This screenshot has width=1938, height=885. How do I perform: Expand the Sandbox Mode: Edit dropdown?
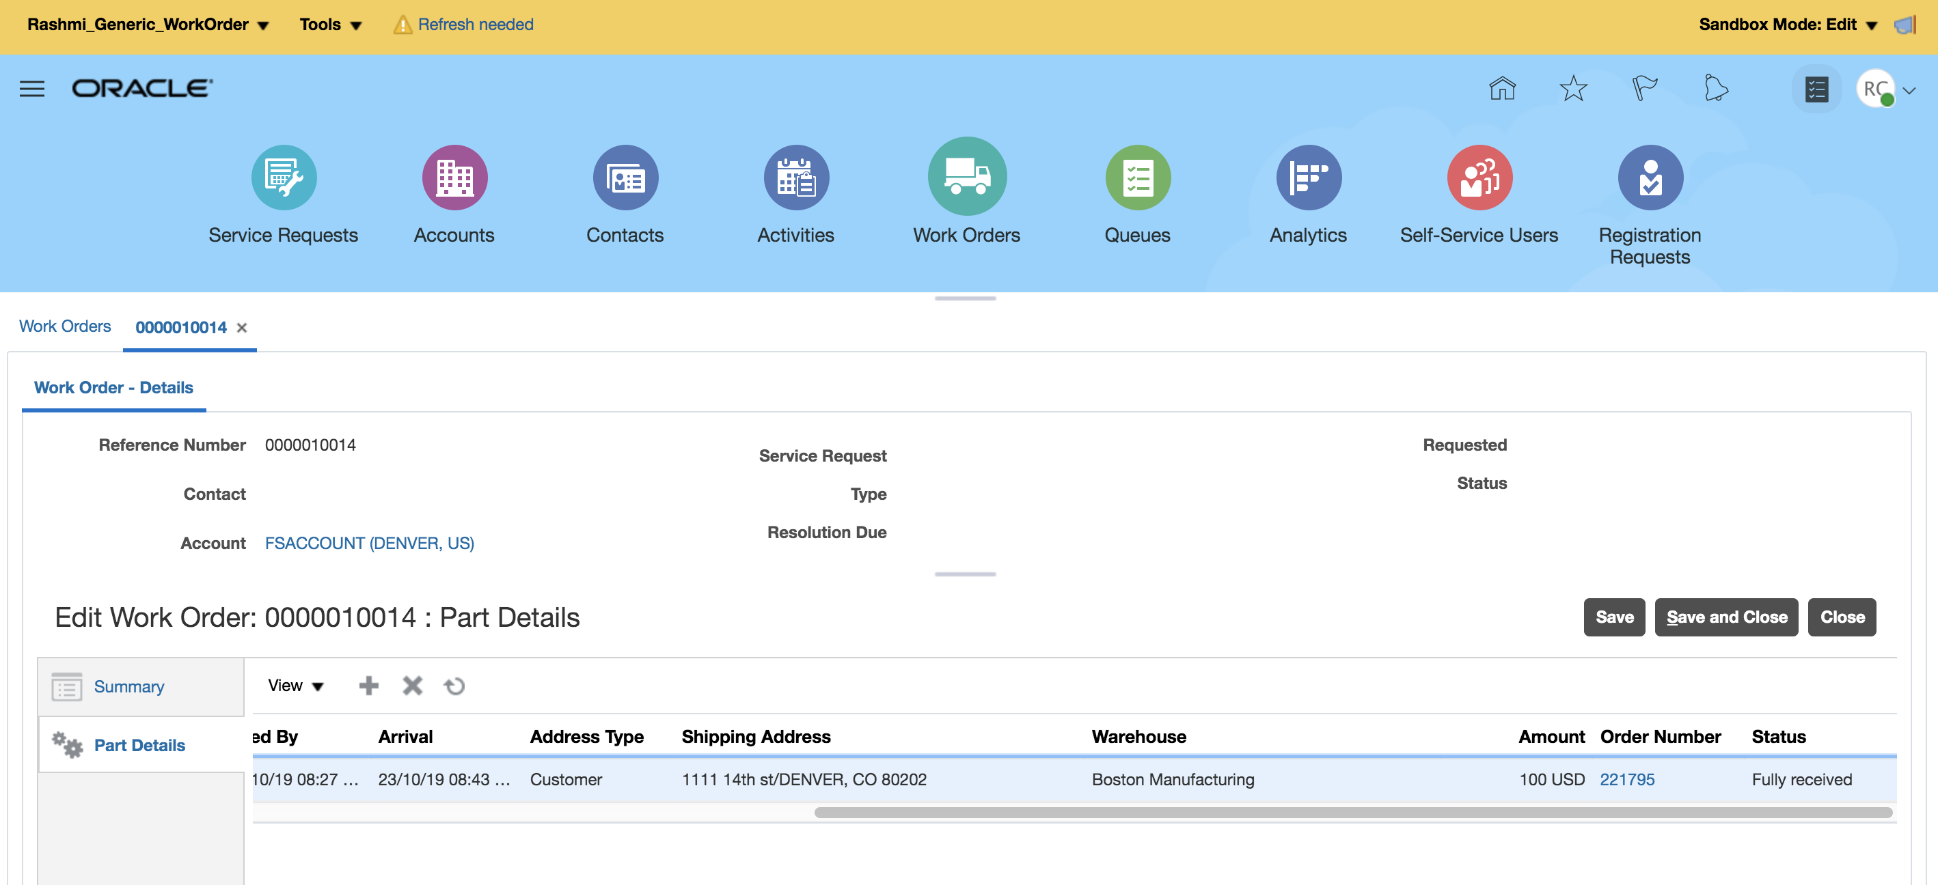coord(1788,24)
